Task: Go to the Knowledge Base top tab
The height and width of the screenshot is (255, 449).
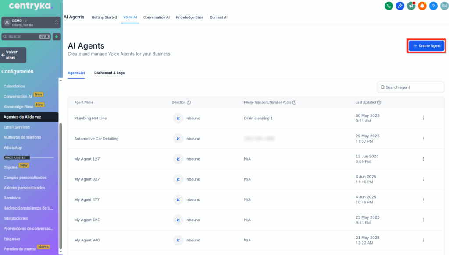Action: [x=189, y=17]
